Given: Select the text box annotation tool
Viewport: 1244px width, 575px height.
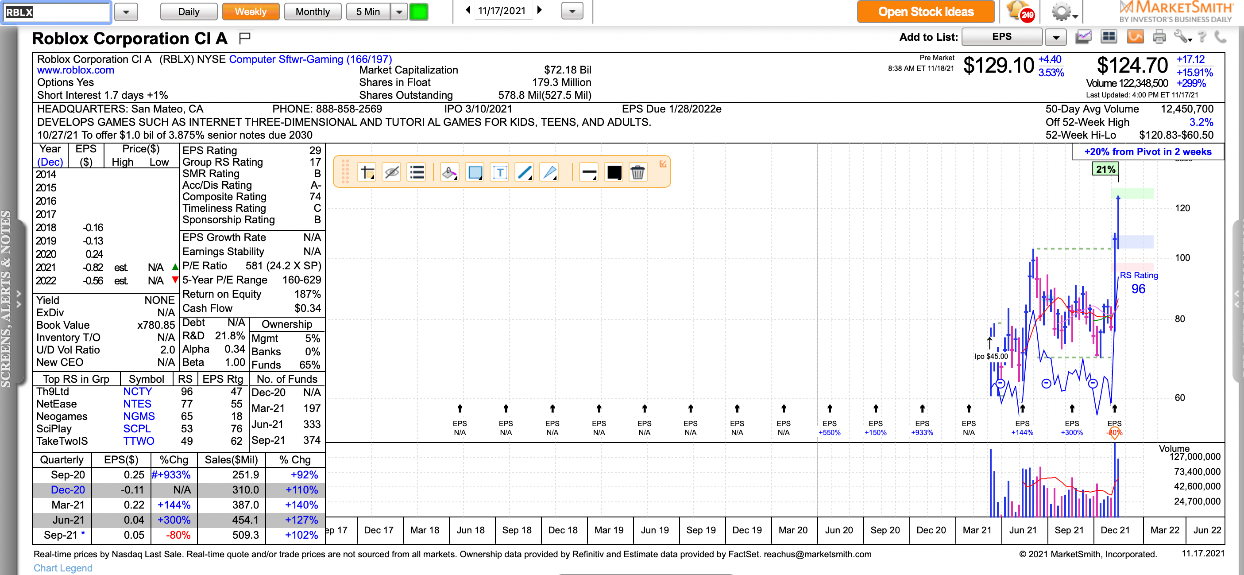Looking at the screenshot, I should [x=500, y=172].
